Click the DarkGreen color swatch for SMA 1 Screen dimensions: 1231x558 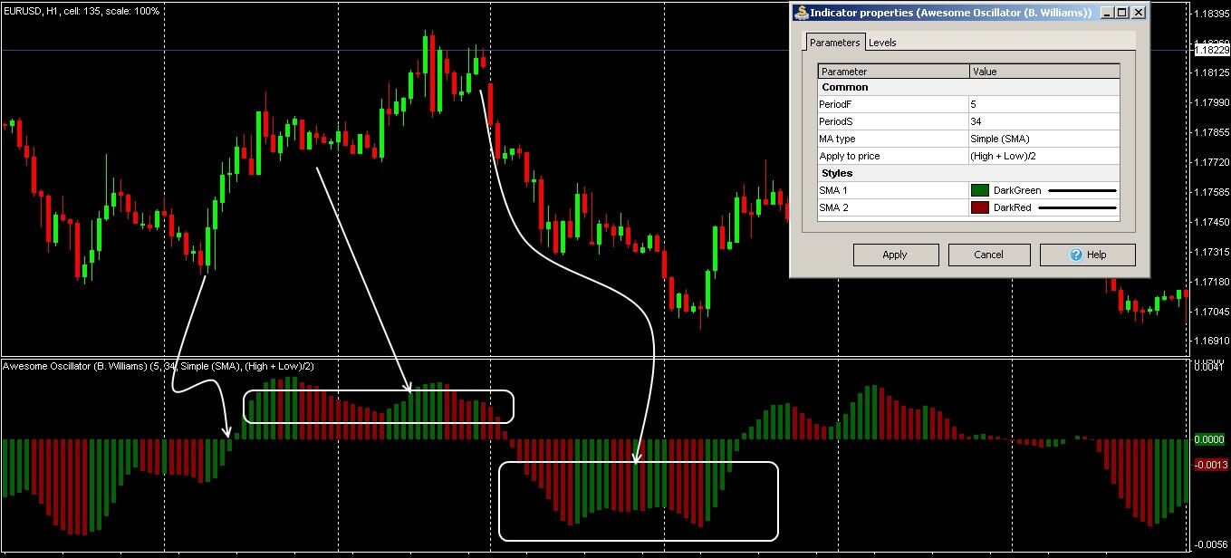(x=980, y=190)
